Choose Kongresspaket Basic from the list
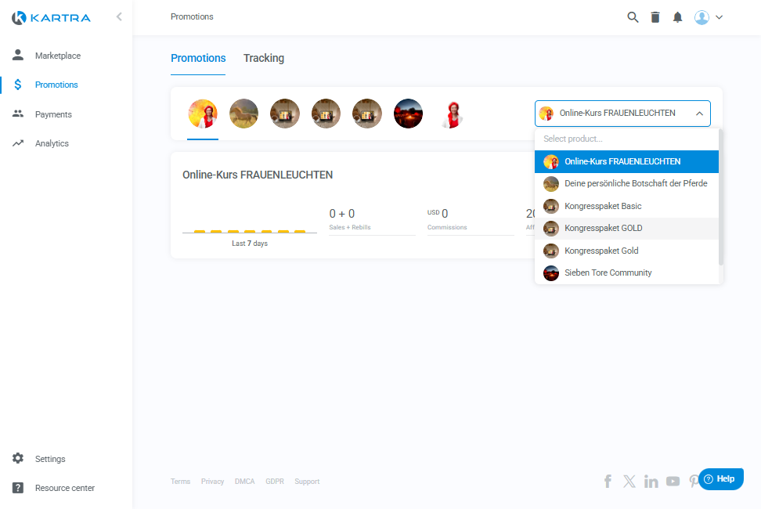 (x=626, y=206)
